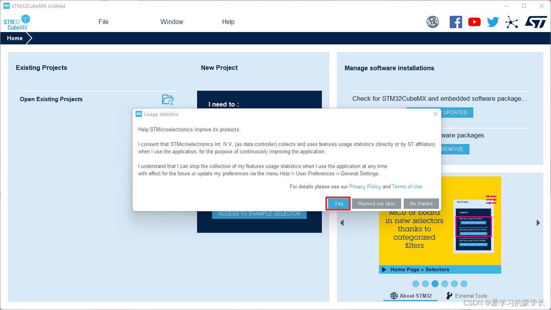Click the MX icon in the Usage statistics title

pos(139,114)
